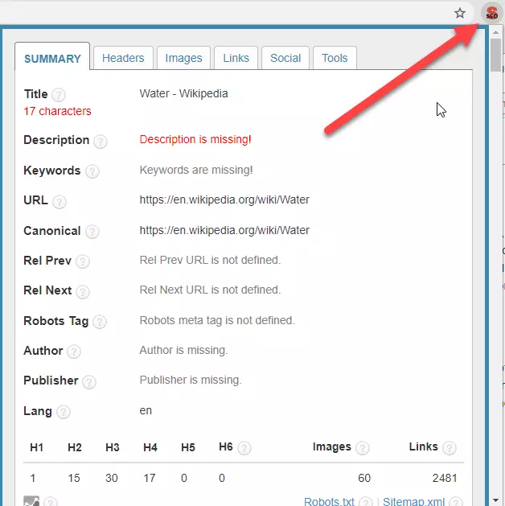Click the H1 count value 1

(33, 478)
